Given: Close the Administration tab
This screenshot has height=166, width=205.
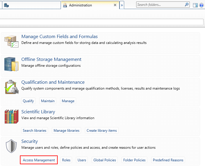Looking at the screenshot, I should pyautogui.click(x=115, y=5).
